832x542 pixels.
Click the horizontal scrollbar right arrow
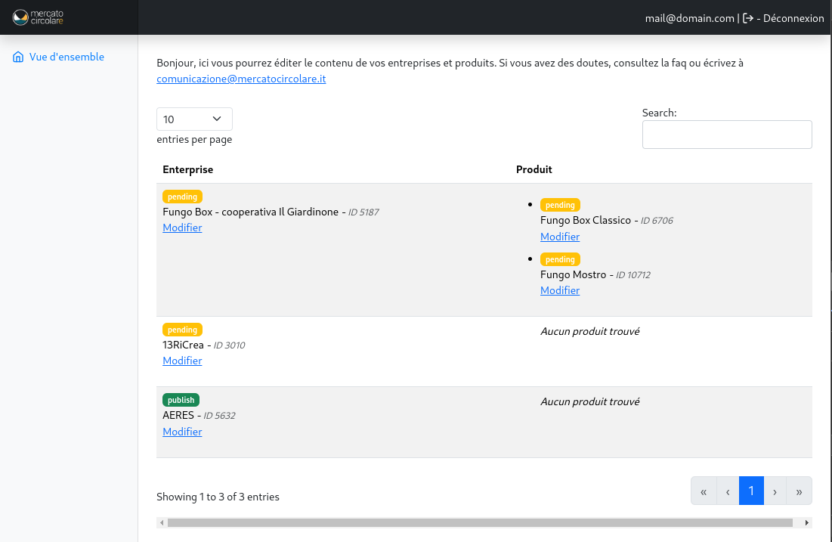pos(806,523)
